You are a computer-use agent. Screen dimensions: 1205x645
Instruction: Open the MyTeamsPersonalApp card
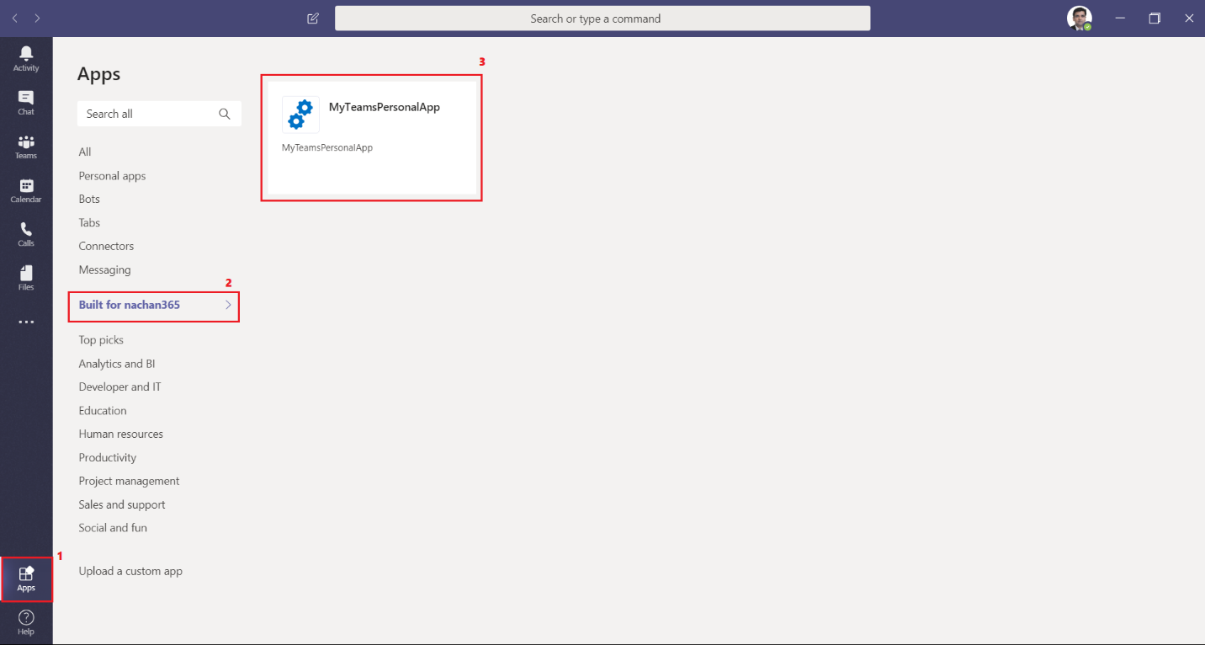pos(371,137)
